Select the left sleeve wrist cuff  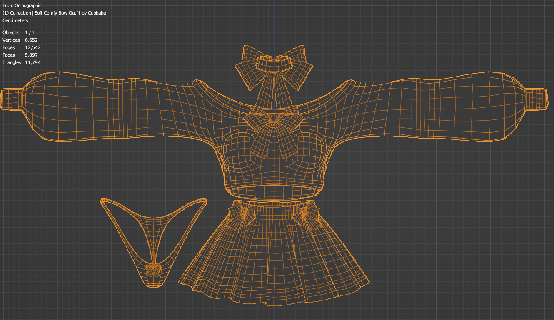pos(10,99)
